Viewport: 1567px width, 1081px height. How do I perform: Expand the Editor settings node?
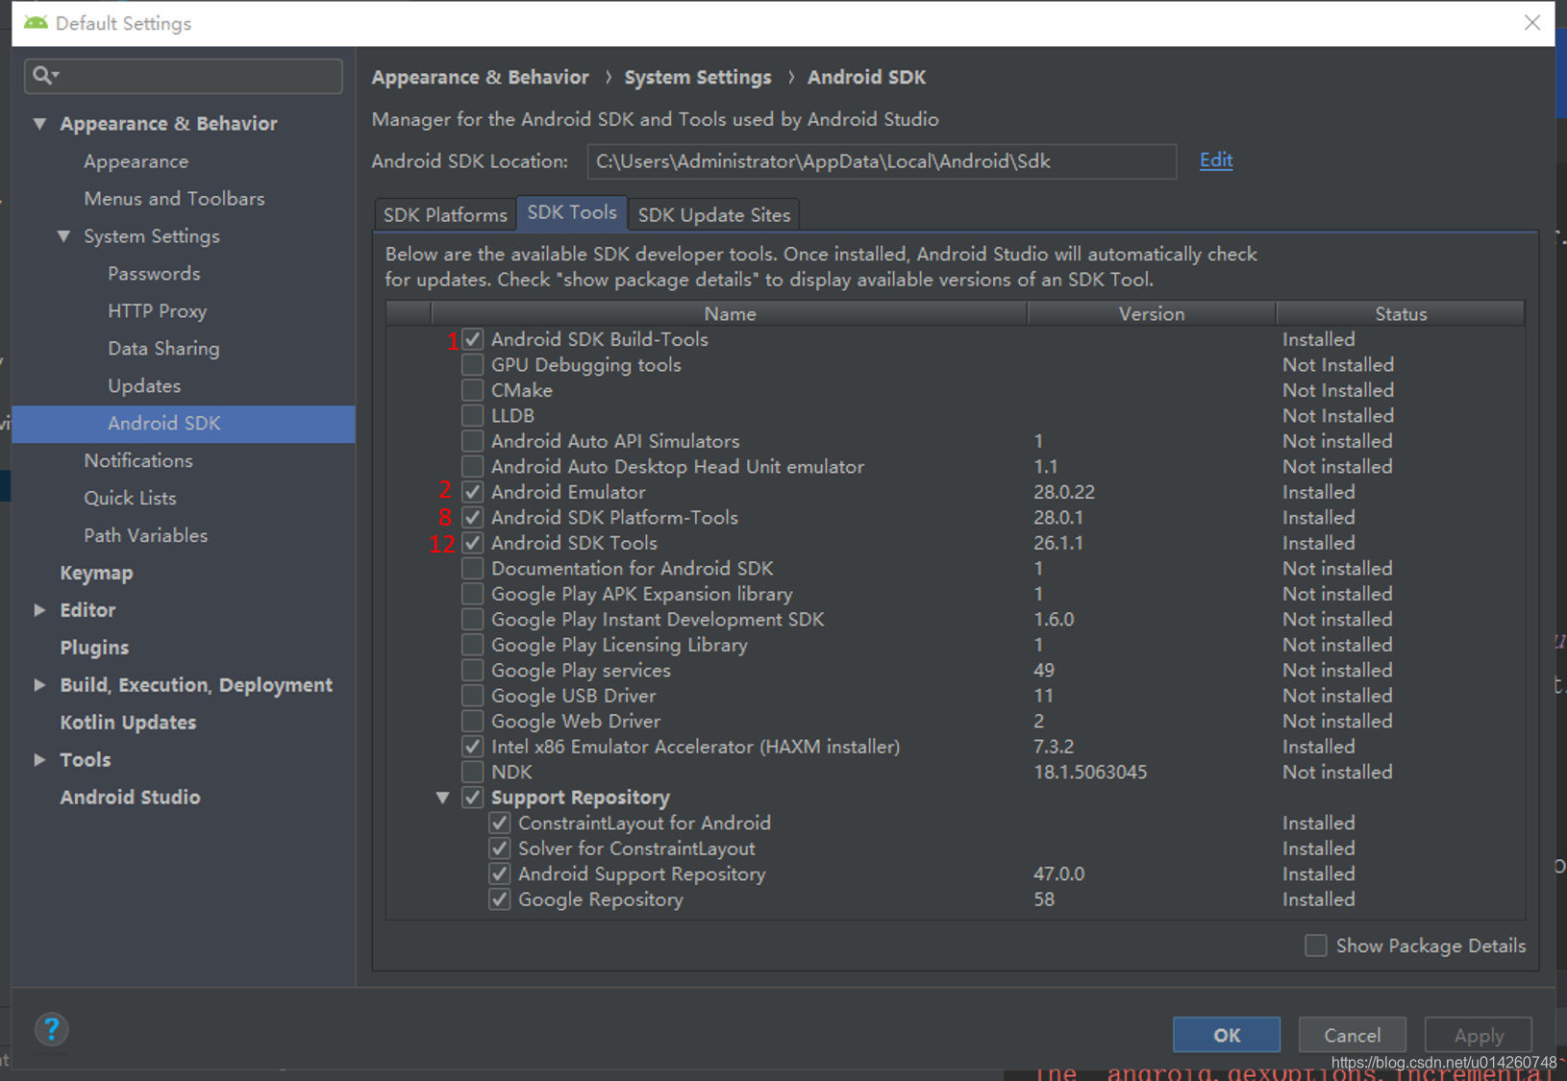pyautogui.click(x=39, y=610)
